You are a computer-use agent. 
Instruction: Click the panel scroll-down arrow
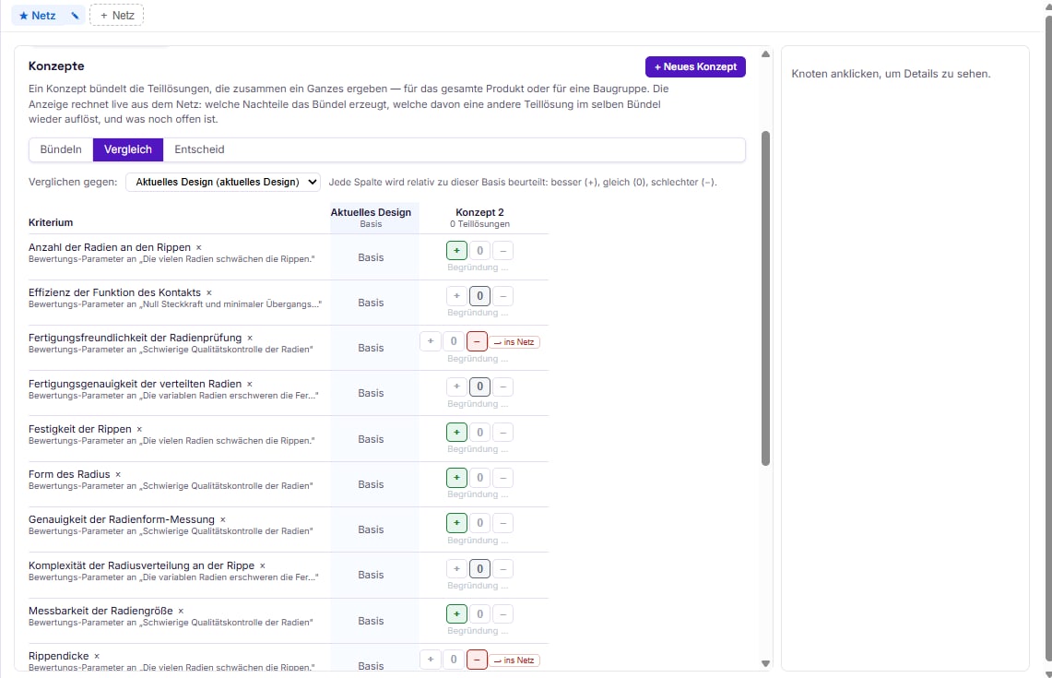pyautogui.click(x=765, y=663)
